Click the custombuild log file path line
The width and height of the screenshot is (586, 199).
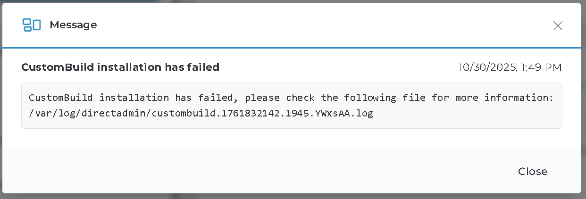pos(201,114)
